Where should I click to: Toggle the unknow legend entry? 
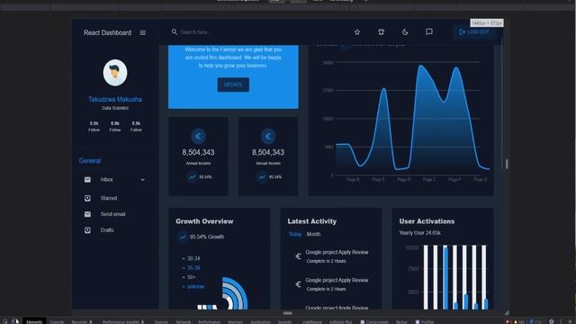pyautogui.click(x=193, y=286)
